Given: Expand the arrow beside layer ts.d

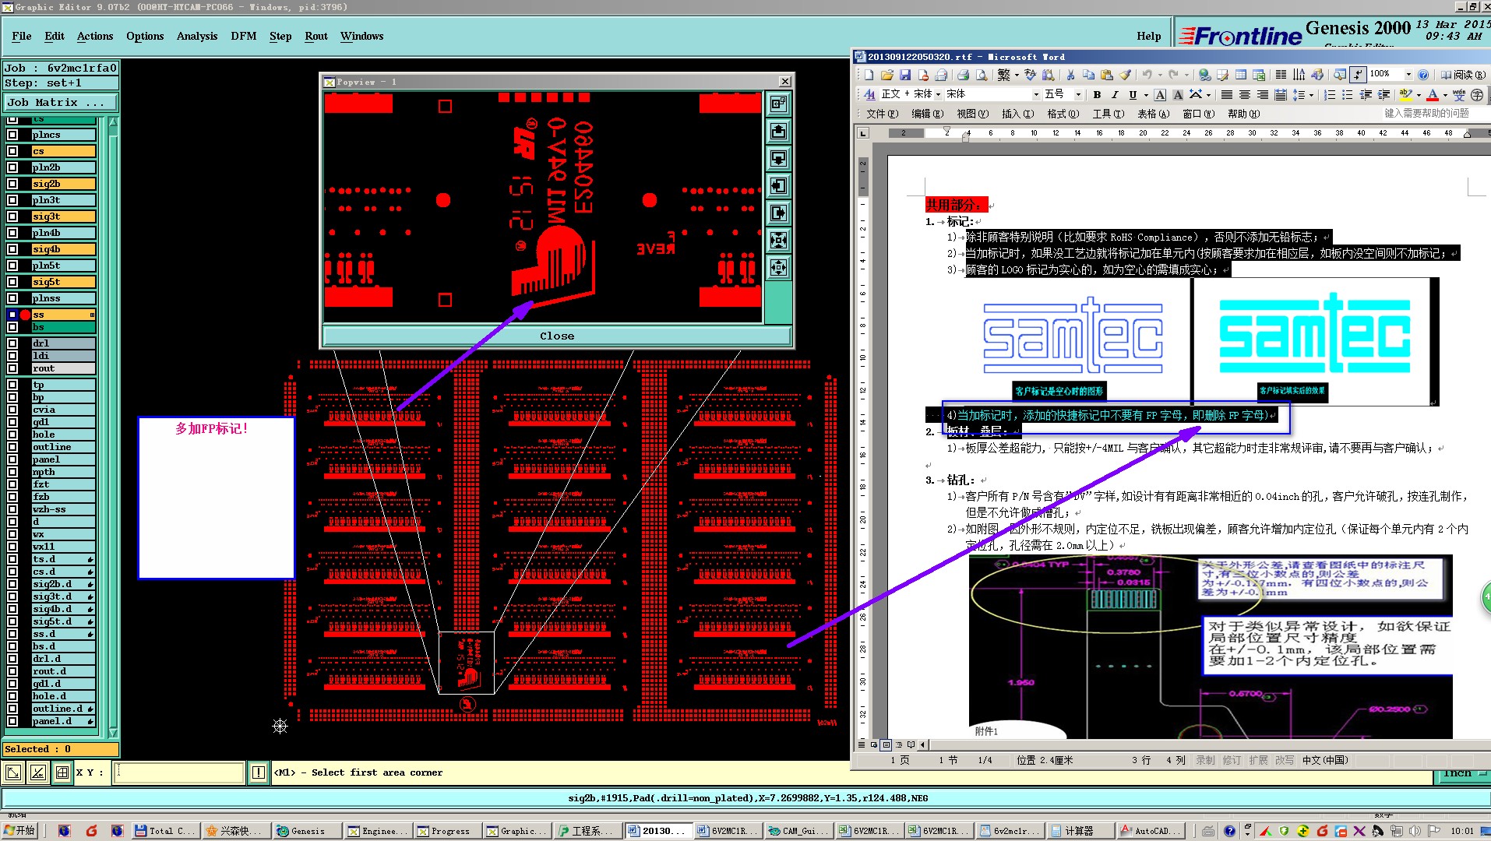Looking at the screenshot, I should (90, 560).
